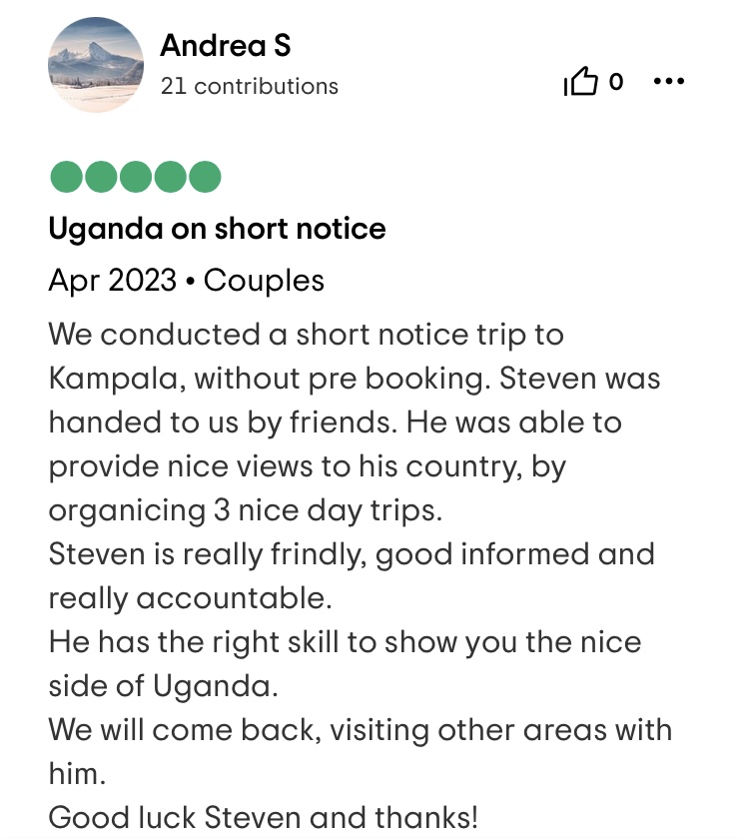Viewport: 748px width, 839px height.
Task: Click the review line starting "We conducted a short"
Action: tap(306, 334)
